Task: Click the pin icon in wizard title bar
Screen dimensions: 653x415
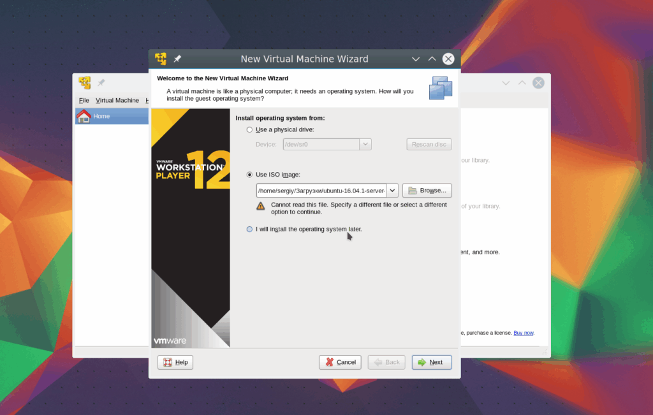Action: (x=178, y=59)
